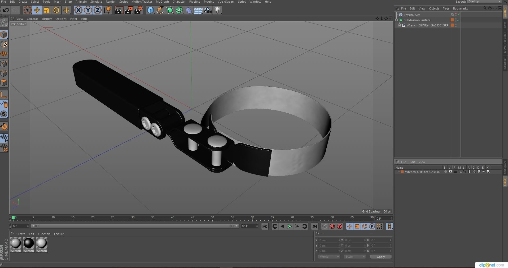
Task: Open Material Manager Texture menu
Action: 59,234
